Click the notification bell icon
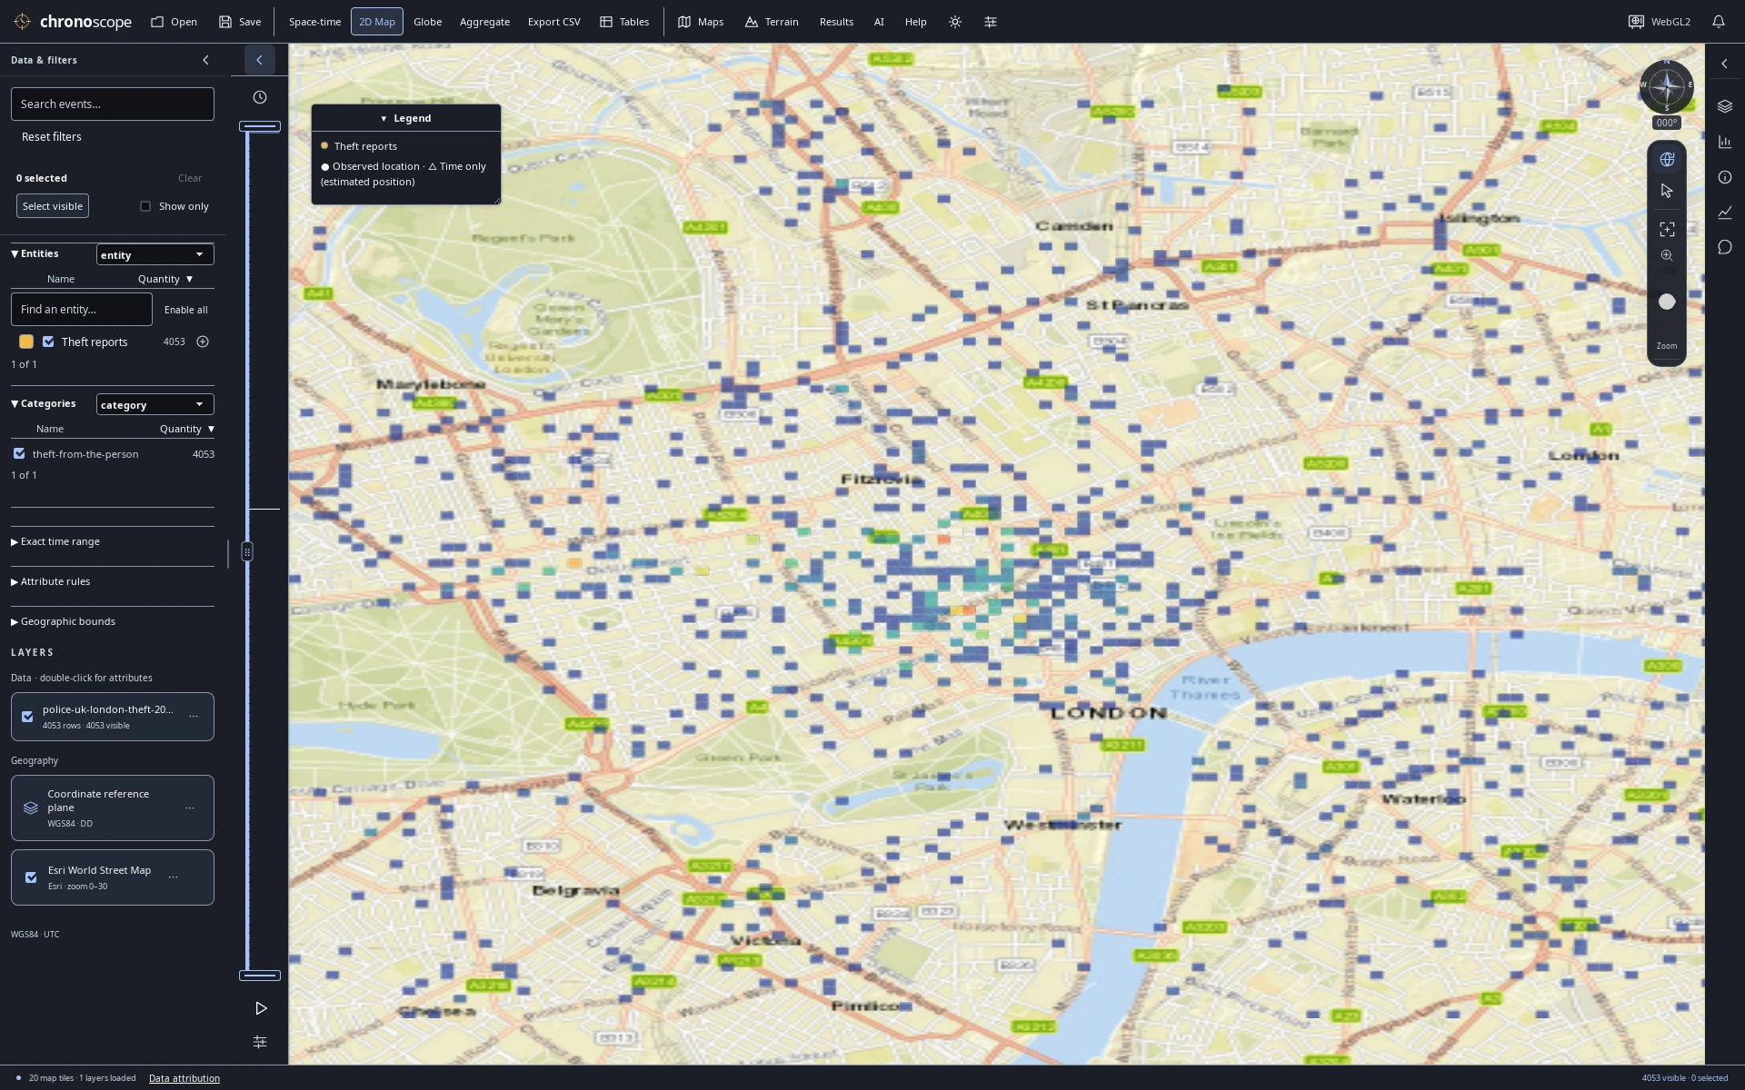The height and width of the screenshot is (1090, 1745). point(1719,22)
